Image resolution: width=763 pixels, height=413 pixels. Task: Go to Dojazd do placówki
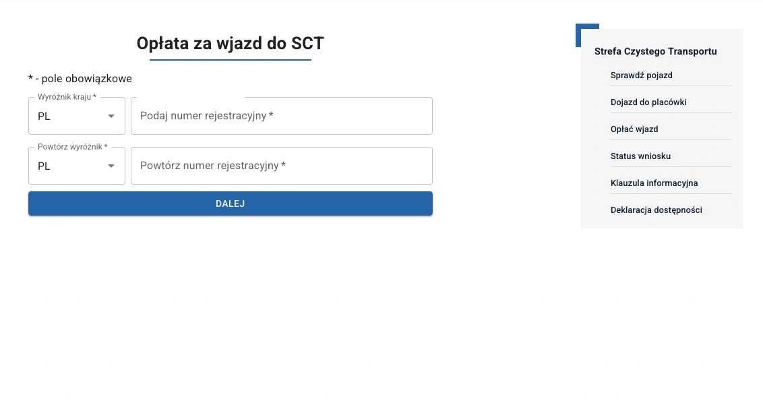coord(648,102)
